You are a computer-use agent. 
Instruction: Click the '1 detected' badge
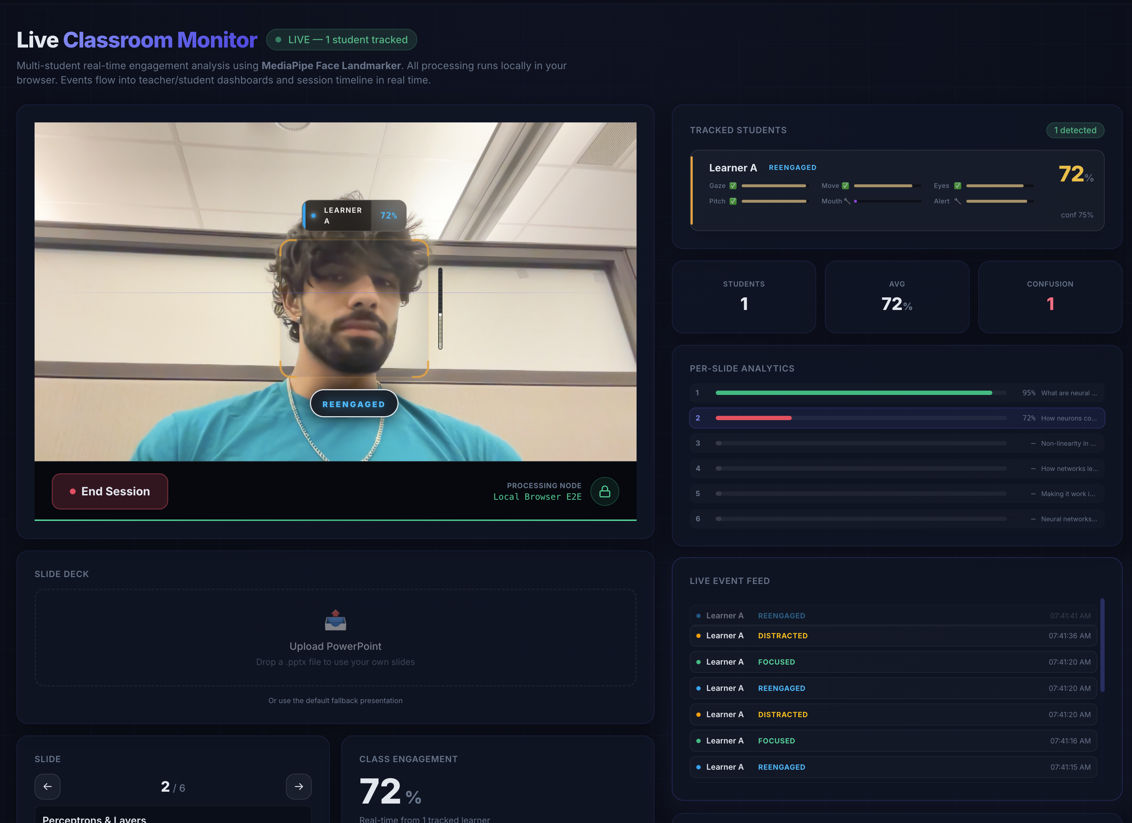point(1075,130)
